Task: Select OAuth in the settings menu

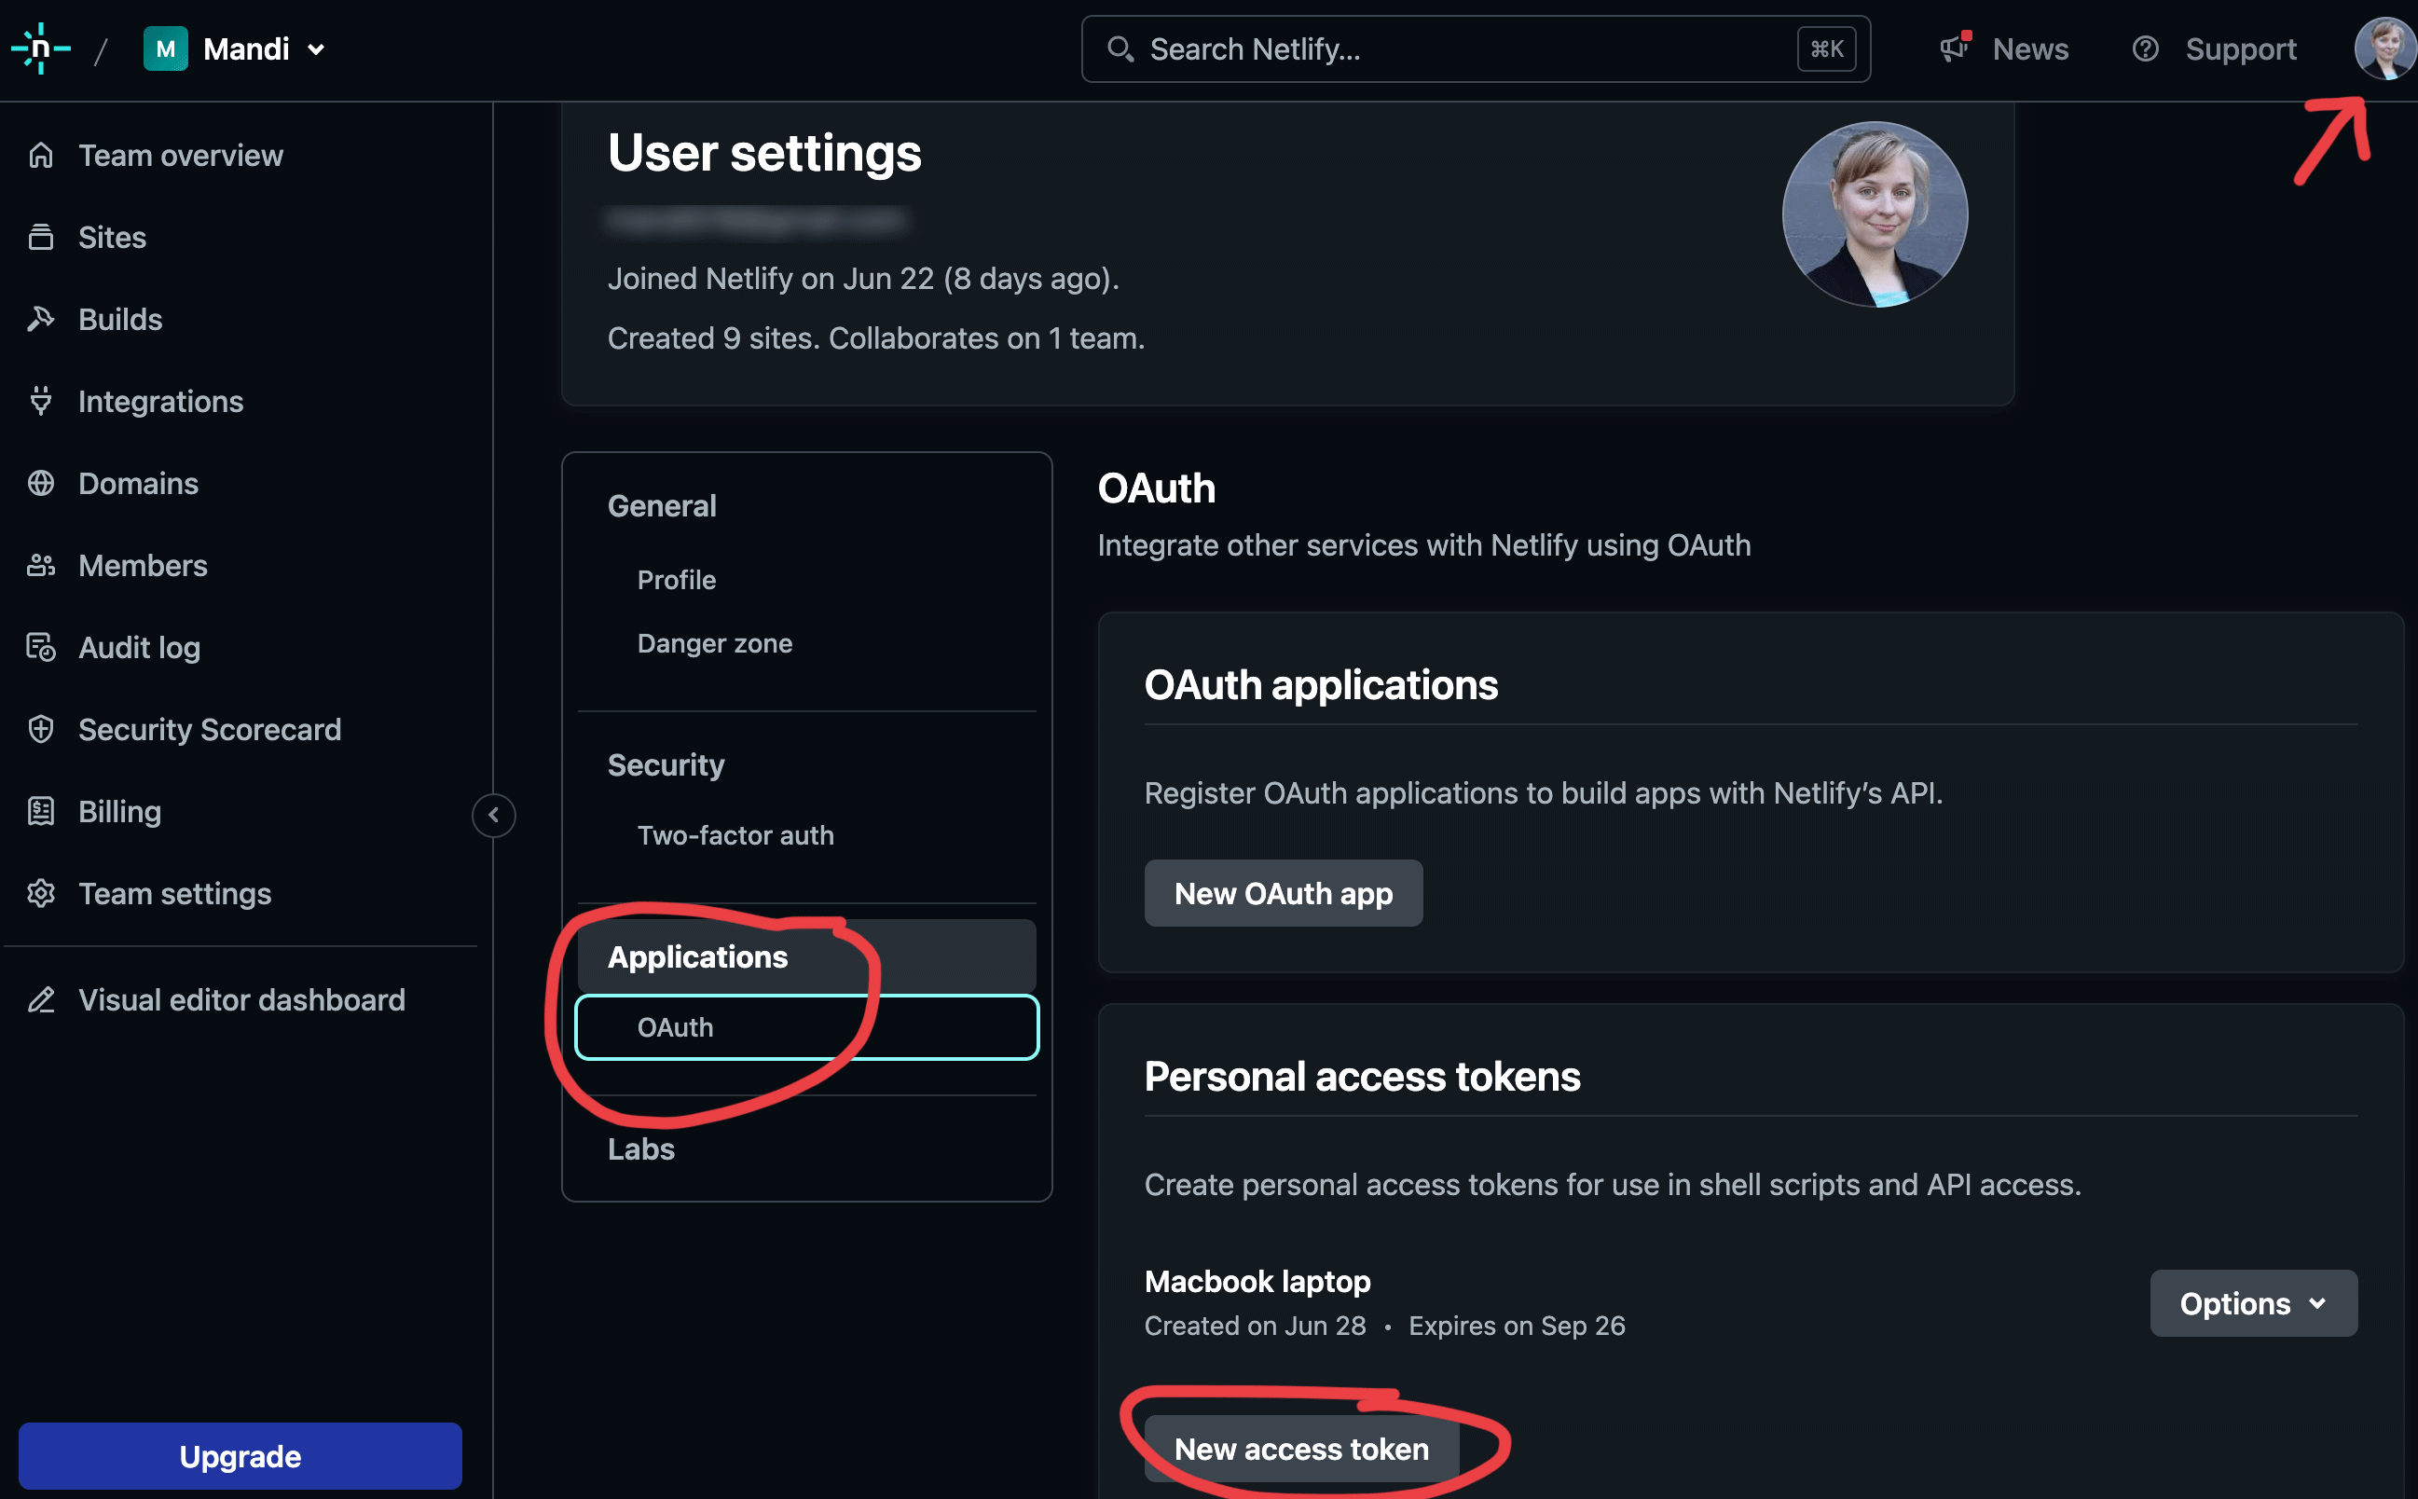Action: 675,1027
